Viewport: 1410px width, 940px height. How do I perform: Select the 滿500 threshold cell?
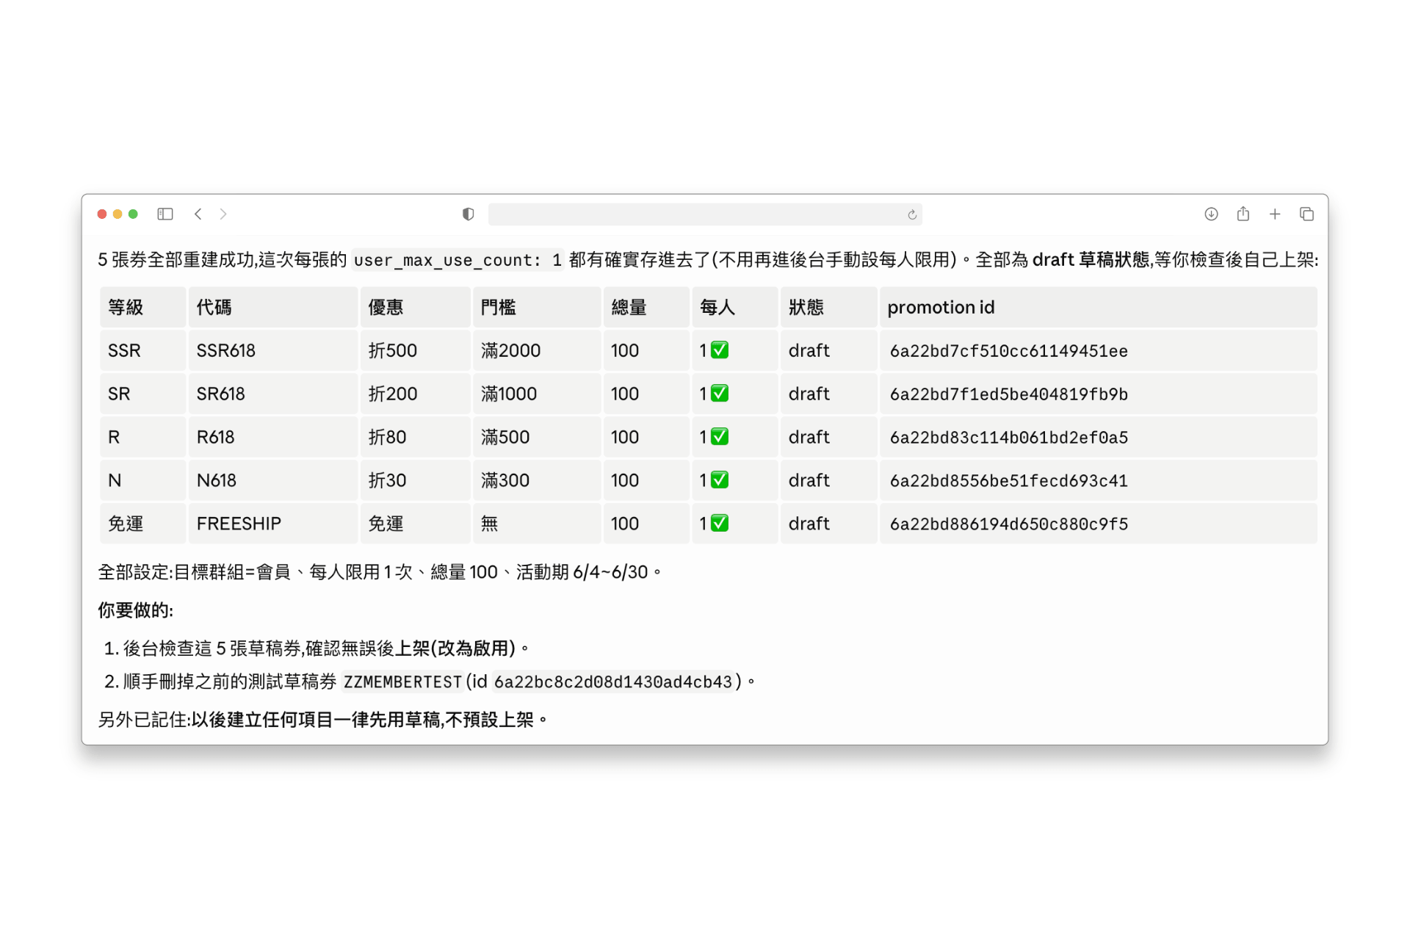click(537, 437)
